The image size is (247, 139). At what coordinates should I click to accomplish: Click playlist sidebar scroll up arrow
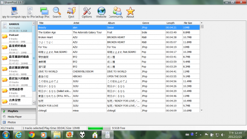pos(34,23)
